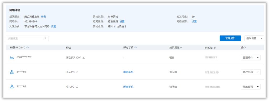Click the user icon beside 31****02
This screenshot has width=269, height=101.
[x=12, y=72]
